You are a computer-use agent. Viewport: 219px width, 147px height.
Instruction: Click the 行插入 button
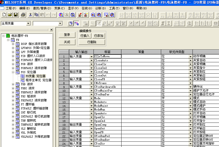[85, 36]
